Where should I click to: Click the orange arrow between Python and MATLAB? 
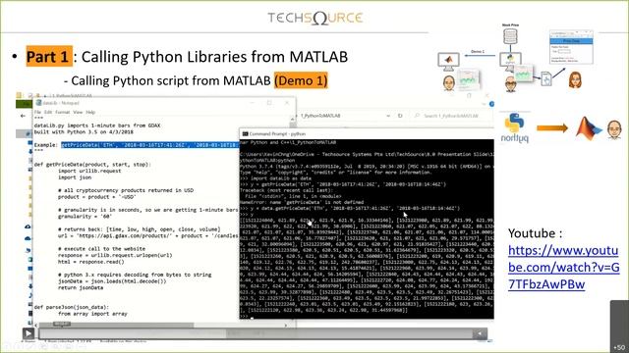[x=552, y=128]
